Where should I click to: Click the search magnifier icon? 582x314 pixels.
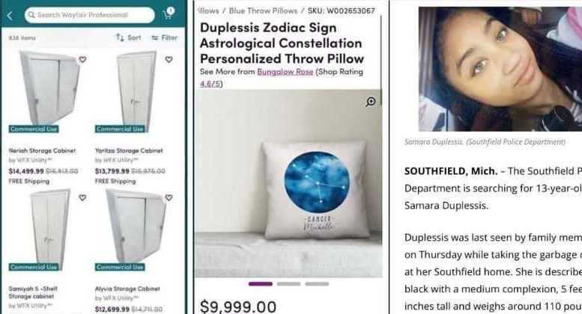[x=31, y=15]
